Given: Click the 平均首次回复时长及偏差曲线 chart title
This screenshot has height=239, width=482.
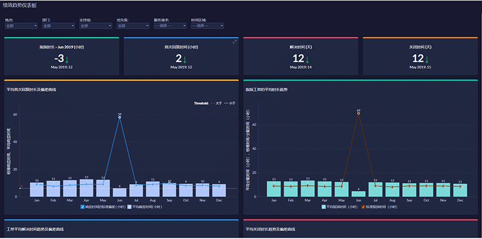Looking at the screenshot, I should 32,90.
